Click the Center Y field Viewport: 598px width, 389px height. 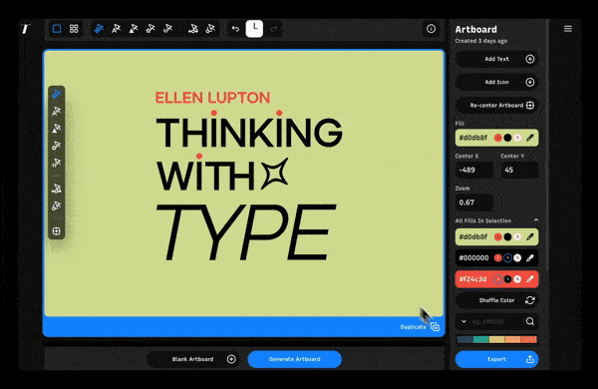[519, 170]
